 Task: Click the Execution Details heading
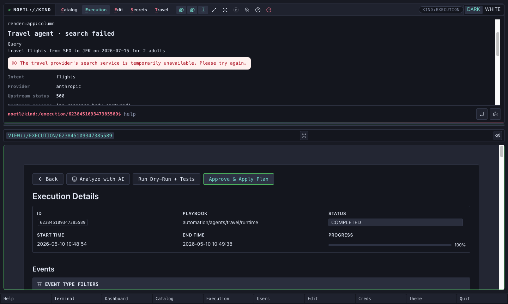point(66,196)
